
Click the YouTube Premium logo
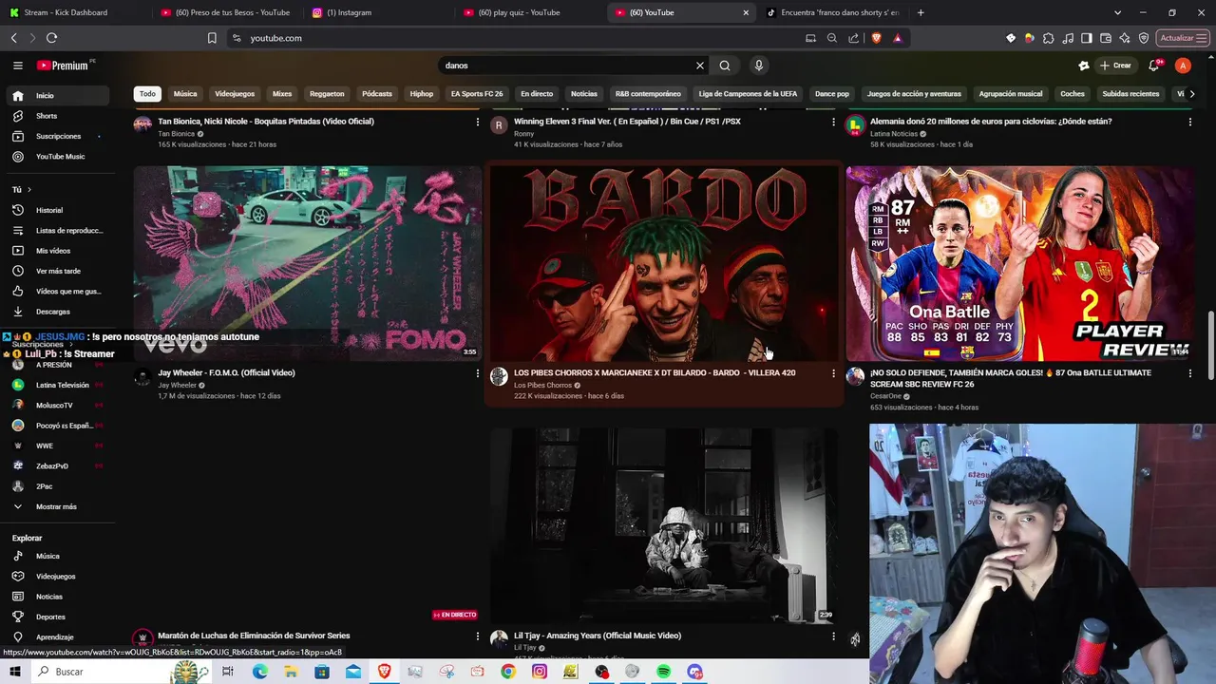[x=64, y=66]
